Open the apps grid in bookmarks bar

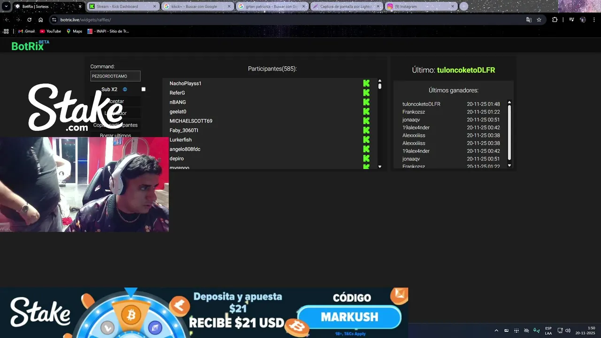pos(6,31)
